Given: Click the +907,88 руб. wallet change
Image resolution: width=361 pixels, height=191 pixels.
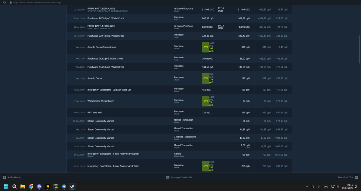Looking at the screenshot, I should point(265,18).
